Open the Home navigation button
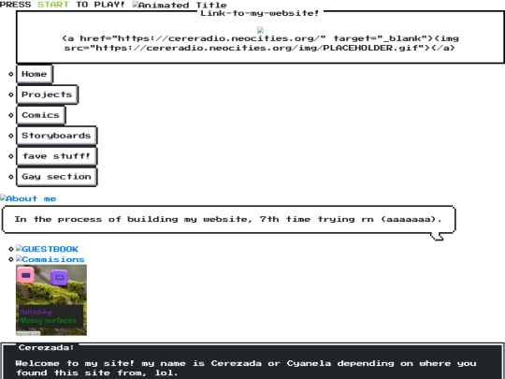Screen dimensions: 505x379 pos(35,74)
